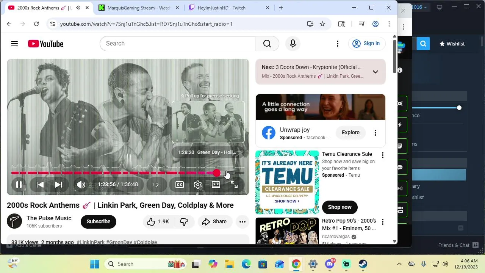Open the #LinkinPark hashtag link
This screenshot has height=273, width=485.
coord(91,242)
